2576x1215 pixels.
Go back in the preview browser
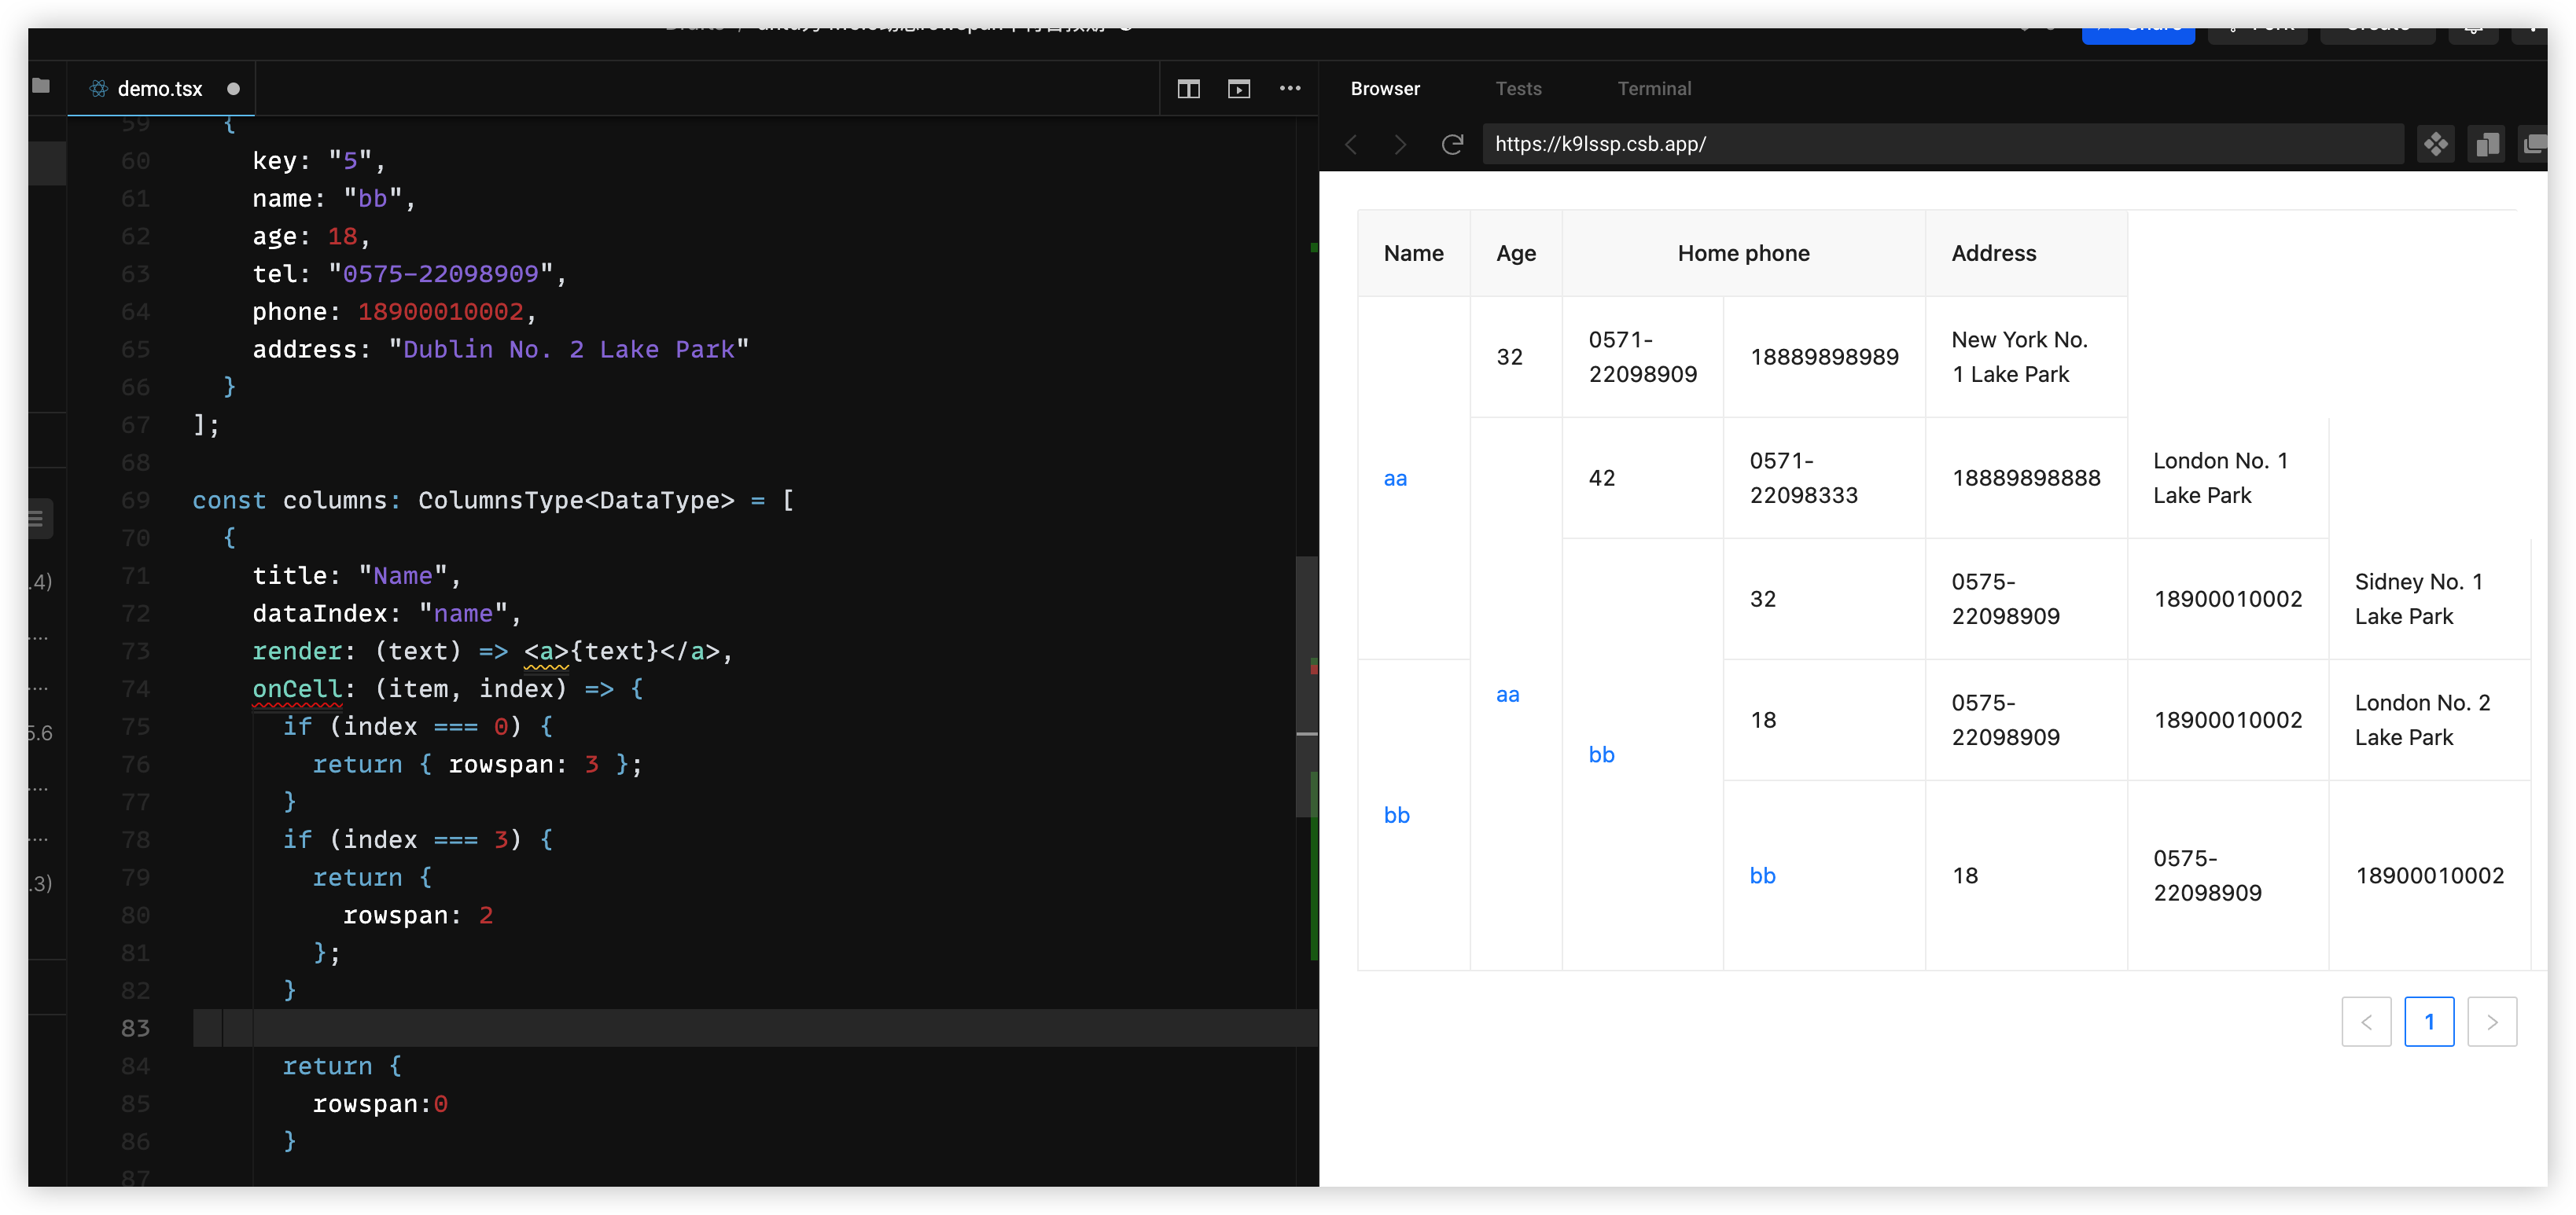(1352, 144)
